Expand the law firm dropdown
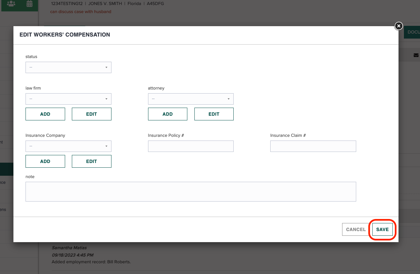 (68, 99)
